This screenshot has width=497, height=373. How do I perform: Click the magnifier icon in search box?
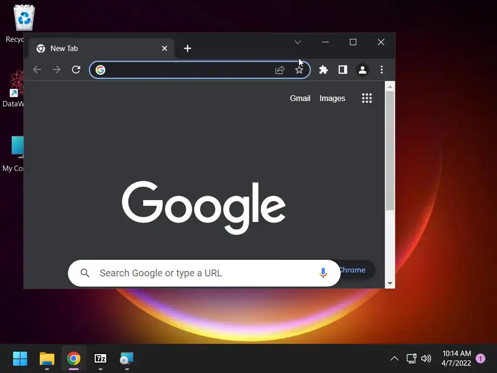point(84,273)
